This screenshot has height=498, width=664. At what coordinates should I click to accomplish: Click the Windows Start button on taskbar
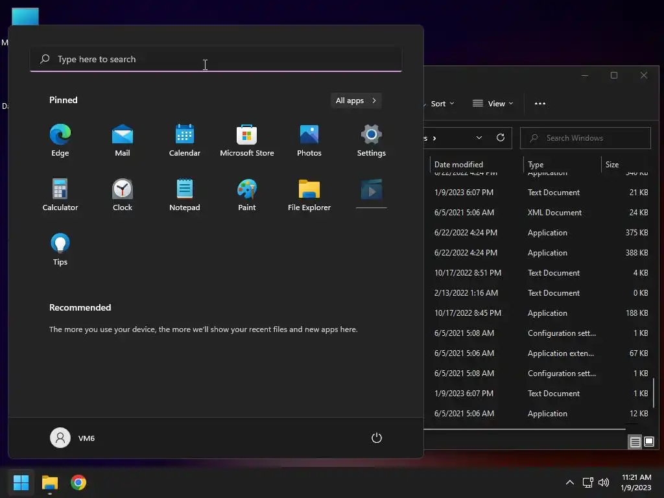tap(21, 482)
